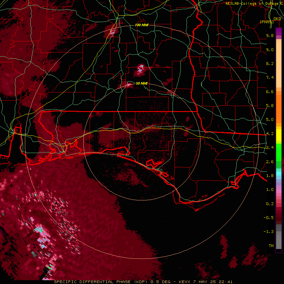The image size is (284, 284).
Task: Click the 5.8 legend value
Action: 270,106
